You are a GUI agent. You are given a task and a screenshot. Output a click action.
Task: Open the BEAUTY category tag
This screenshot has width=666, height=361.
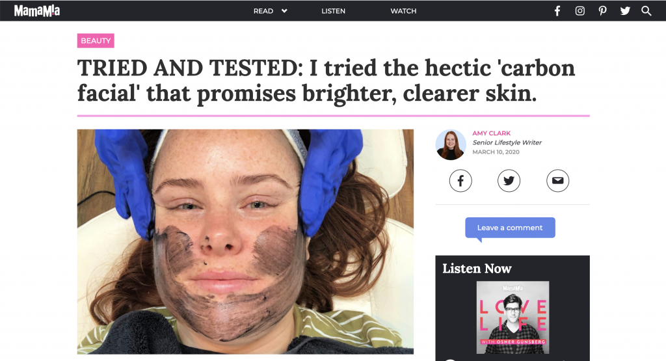96,41
